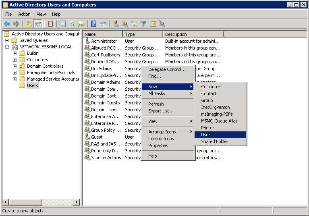Select InetOrgPerson in the New submenu
The image size is (309, 216).
click(220, 107)
